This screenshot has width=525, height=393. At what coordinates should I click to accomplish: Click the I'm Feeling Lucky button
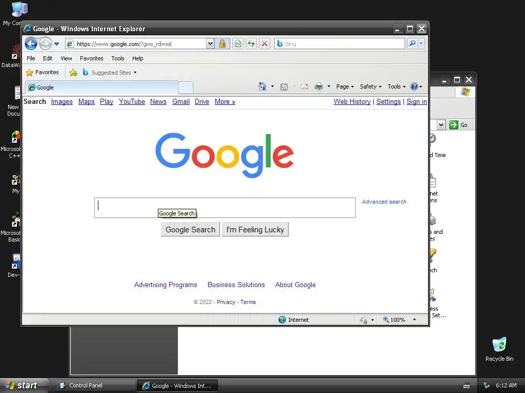coord(255,230)
